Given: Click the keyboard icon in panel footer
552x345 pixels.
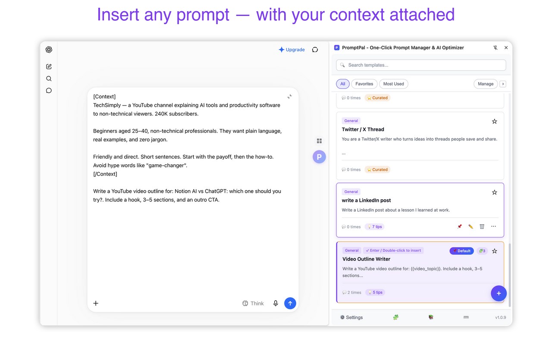Looking at the screenshot, I should pos(466,317).
